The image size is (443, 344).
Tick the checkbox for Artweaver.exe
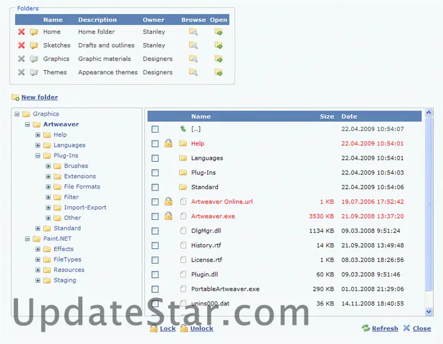click(x=155, y=216)
